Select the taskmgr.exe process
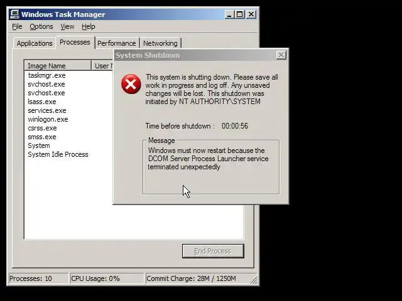 coord(47,75)
